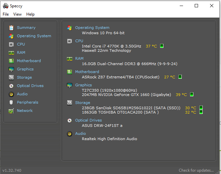Screen dimensions: 221x174
Task: Open the File menu
Action: 6,14
